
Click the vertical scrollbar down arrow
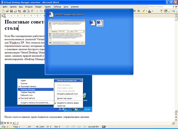176,111
